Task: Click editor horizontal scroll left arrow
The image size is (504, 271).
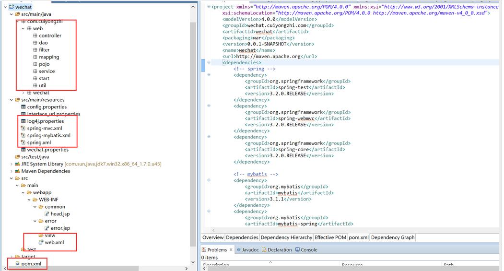Action: pos(213,230)
